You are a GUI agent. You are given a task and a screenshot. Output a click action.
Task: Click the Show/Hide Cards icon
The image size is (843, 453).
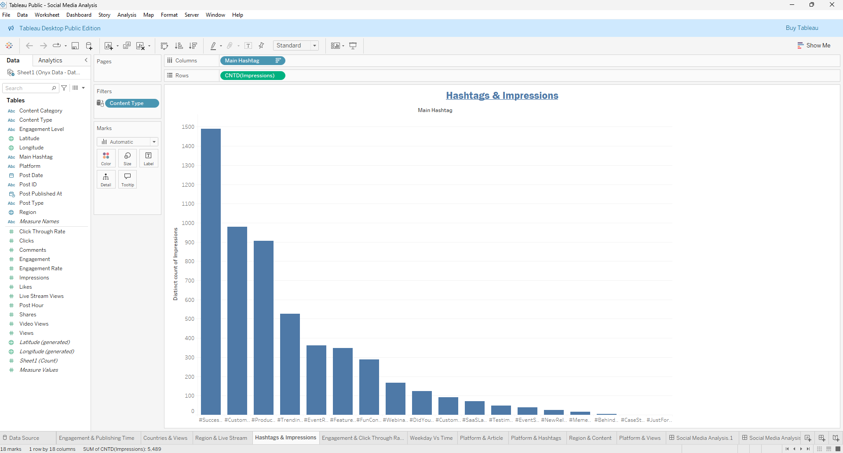[x=336, y=46]
